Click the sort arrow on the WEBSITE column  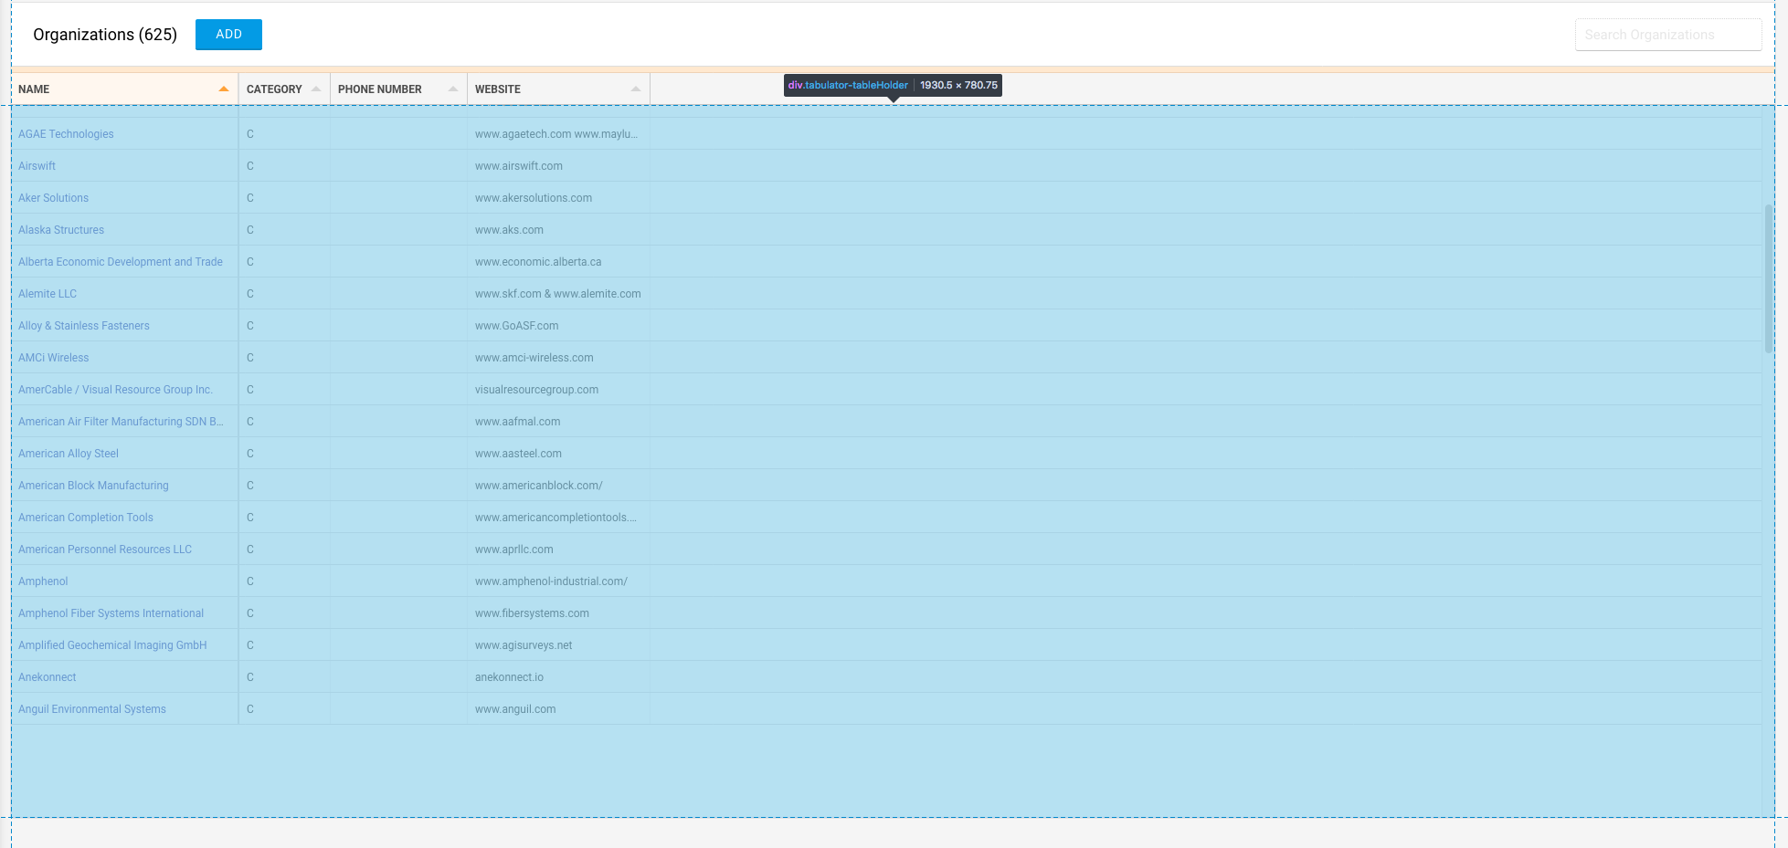pos(636,89)
